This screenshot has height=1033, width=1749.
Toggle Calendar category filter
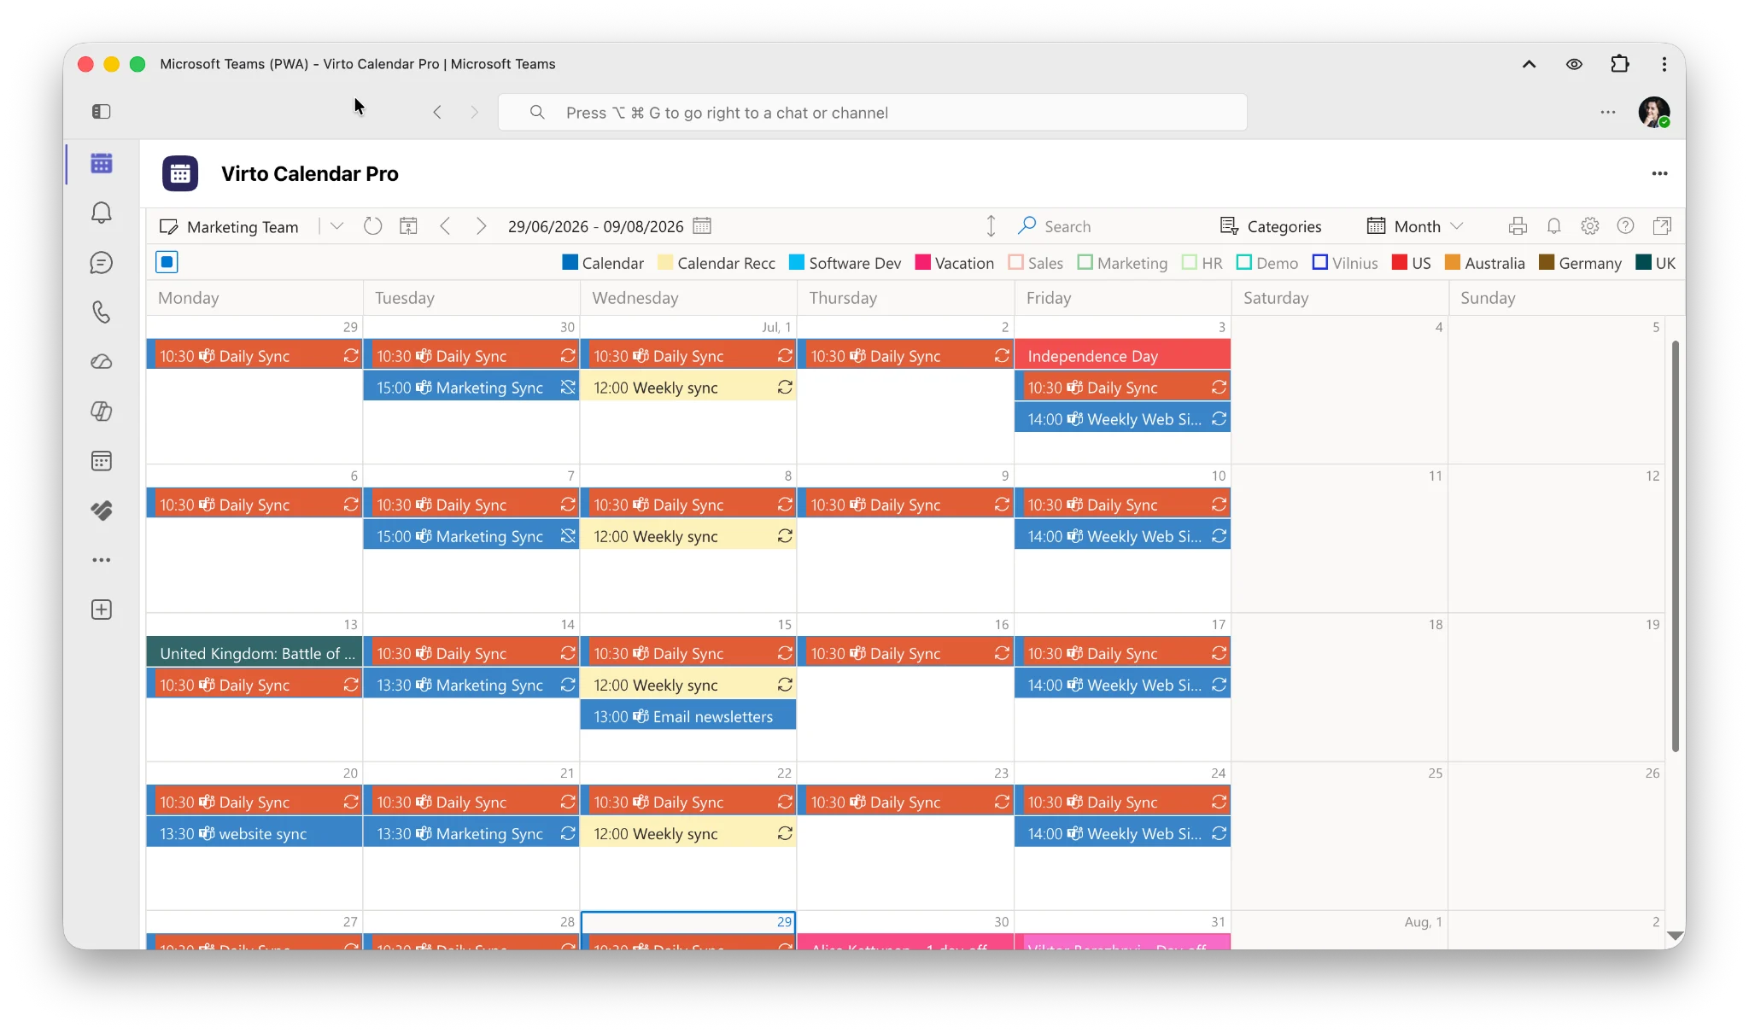point(603,263)
